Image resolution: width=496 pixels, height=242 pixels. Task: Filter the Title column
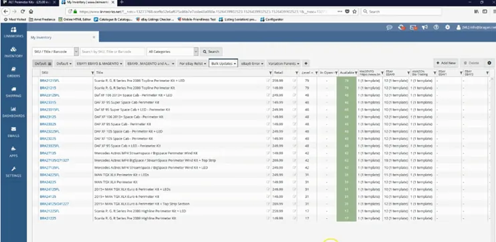(270, 73)
